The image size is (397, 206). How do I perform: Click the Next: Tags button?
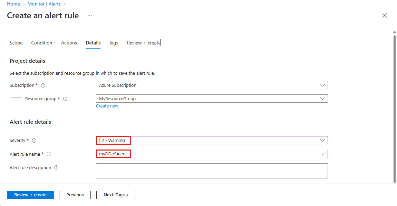(x=116, y=195)
